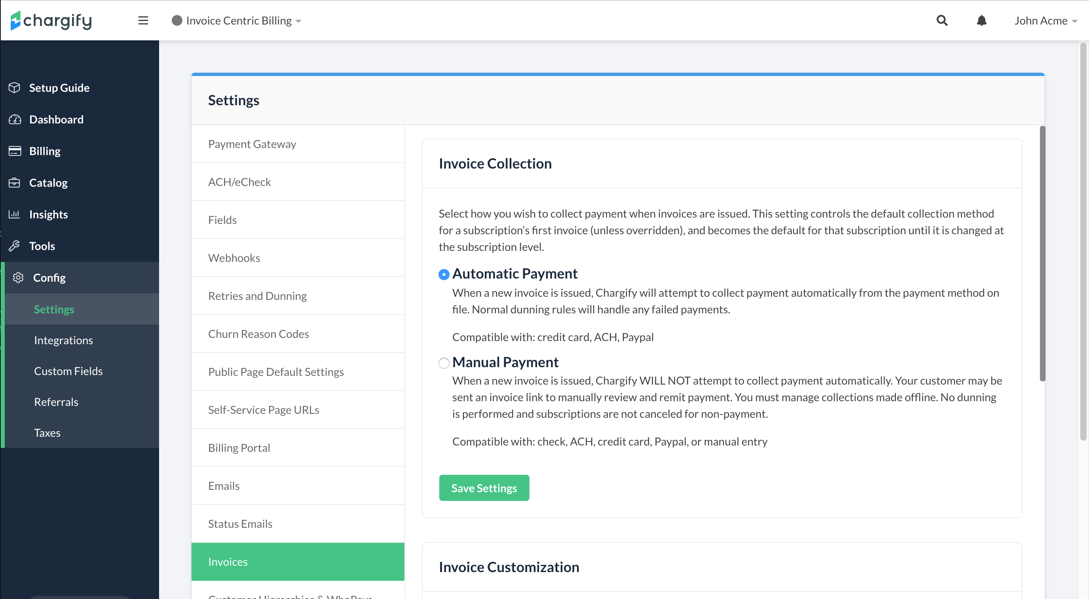This screenshot has width=1089, height=599.
Task: Click the gray site status dot
Action: click(x=177, y=20)
